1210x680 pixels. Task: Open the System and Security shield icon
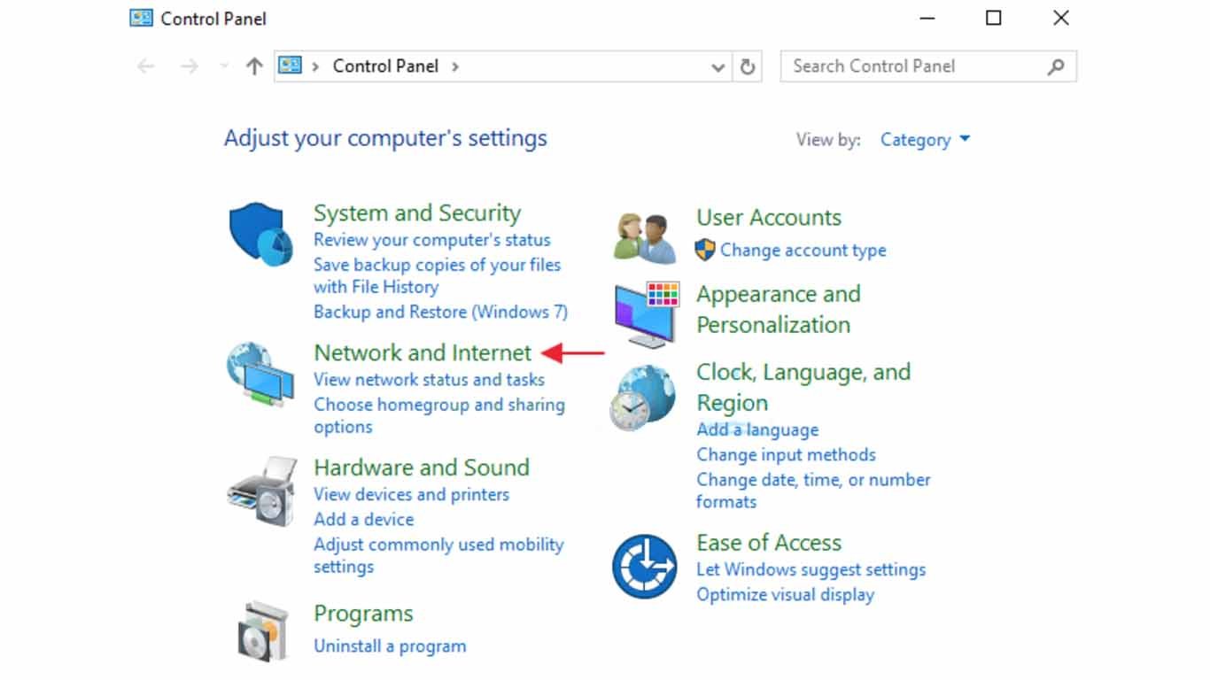click(x=260, y=235)
